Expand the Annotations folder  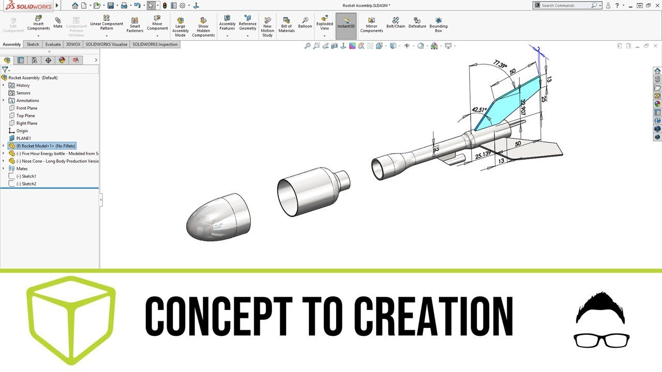(4, 100)
